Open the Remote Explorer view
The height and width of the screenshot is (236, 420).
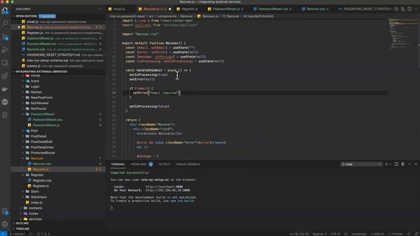(x=5, y=63)
